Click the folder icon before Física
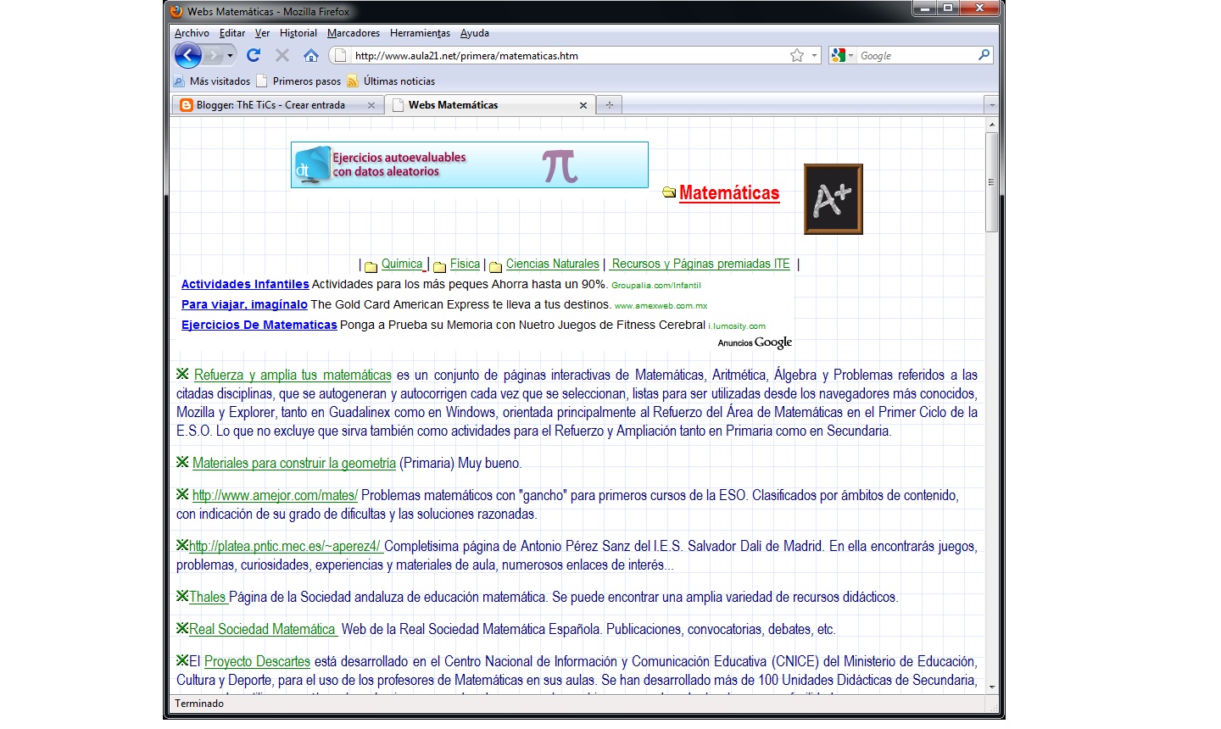 pos(440,266)
